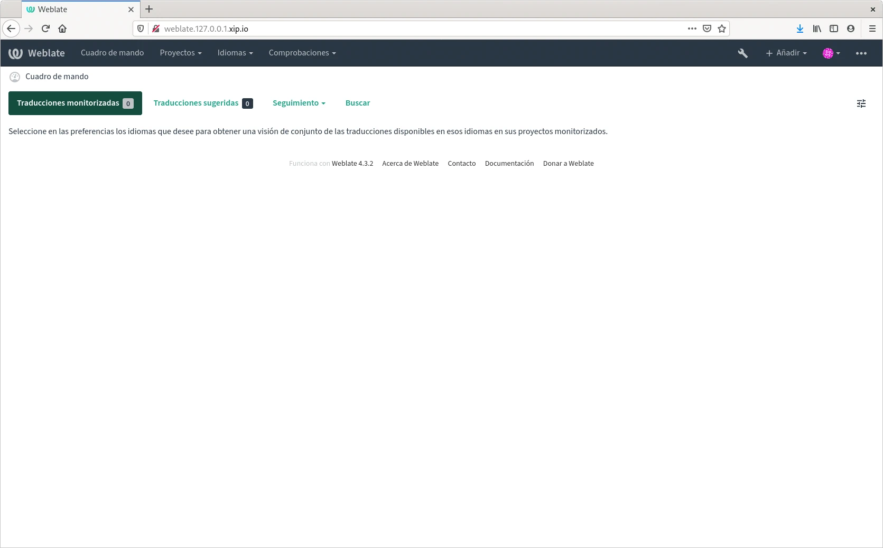
Task: Click the Weblate logo icon
Action: 15,53
